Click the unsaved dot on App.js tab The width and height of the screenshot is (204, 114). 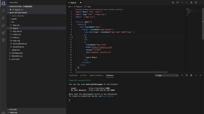click(x=81, y=3)
